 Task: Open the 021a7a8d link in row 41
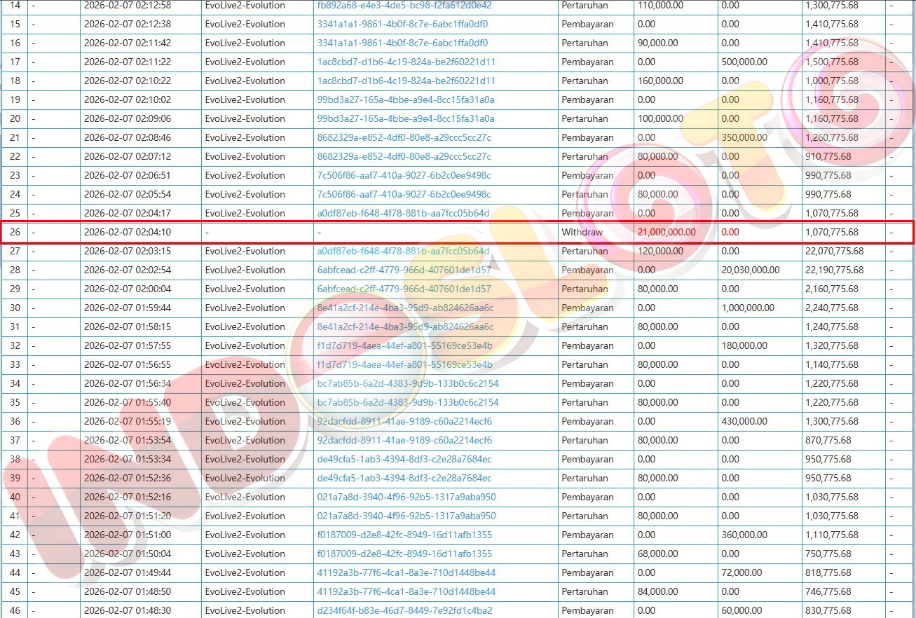coord(406,516)
